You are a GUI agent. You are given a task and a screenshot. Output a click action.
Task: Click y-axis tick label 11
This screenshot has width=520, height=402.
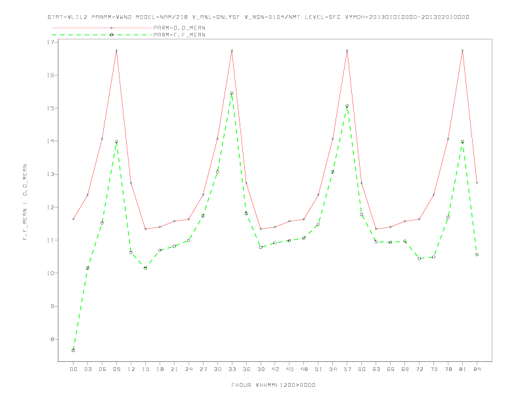pos(51,240)
